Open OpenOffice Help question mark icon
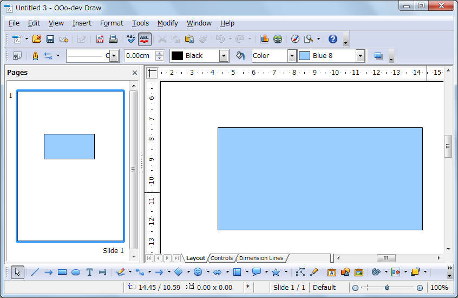 333,39
